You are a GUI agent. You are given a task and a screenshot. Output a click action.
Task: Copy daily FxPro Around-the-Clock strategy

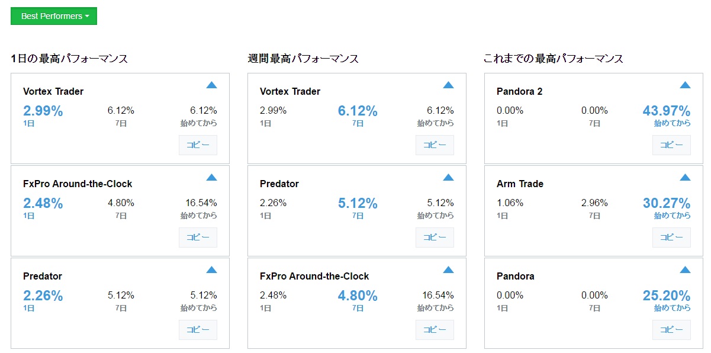click(x=198, y=238)
